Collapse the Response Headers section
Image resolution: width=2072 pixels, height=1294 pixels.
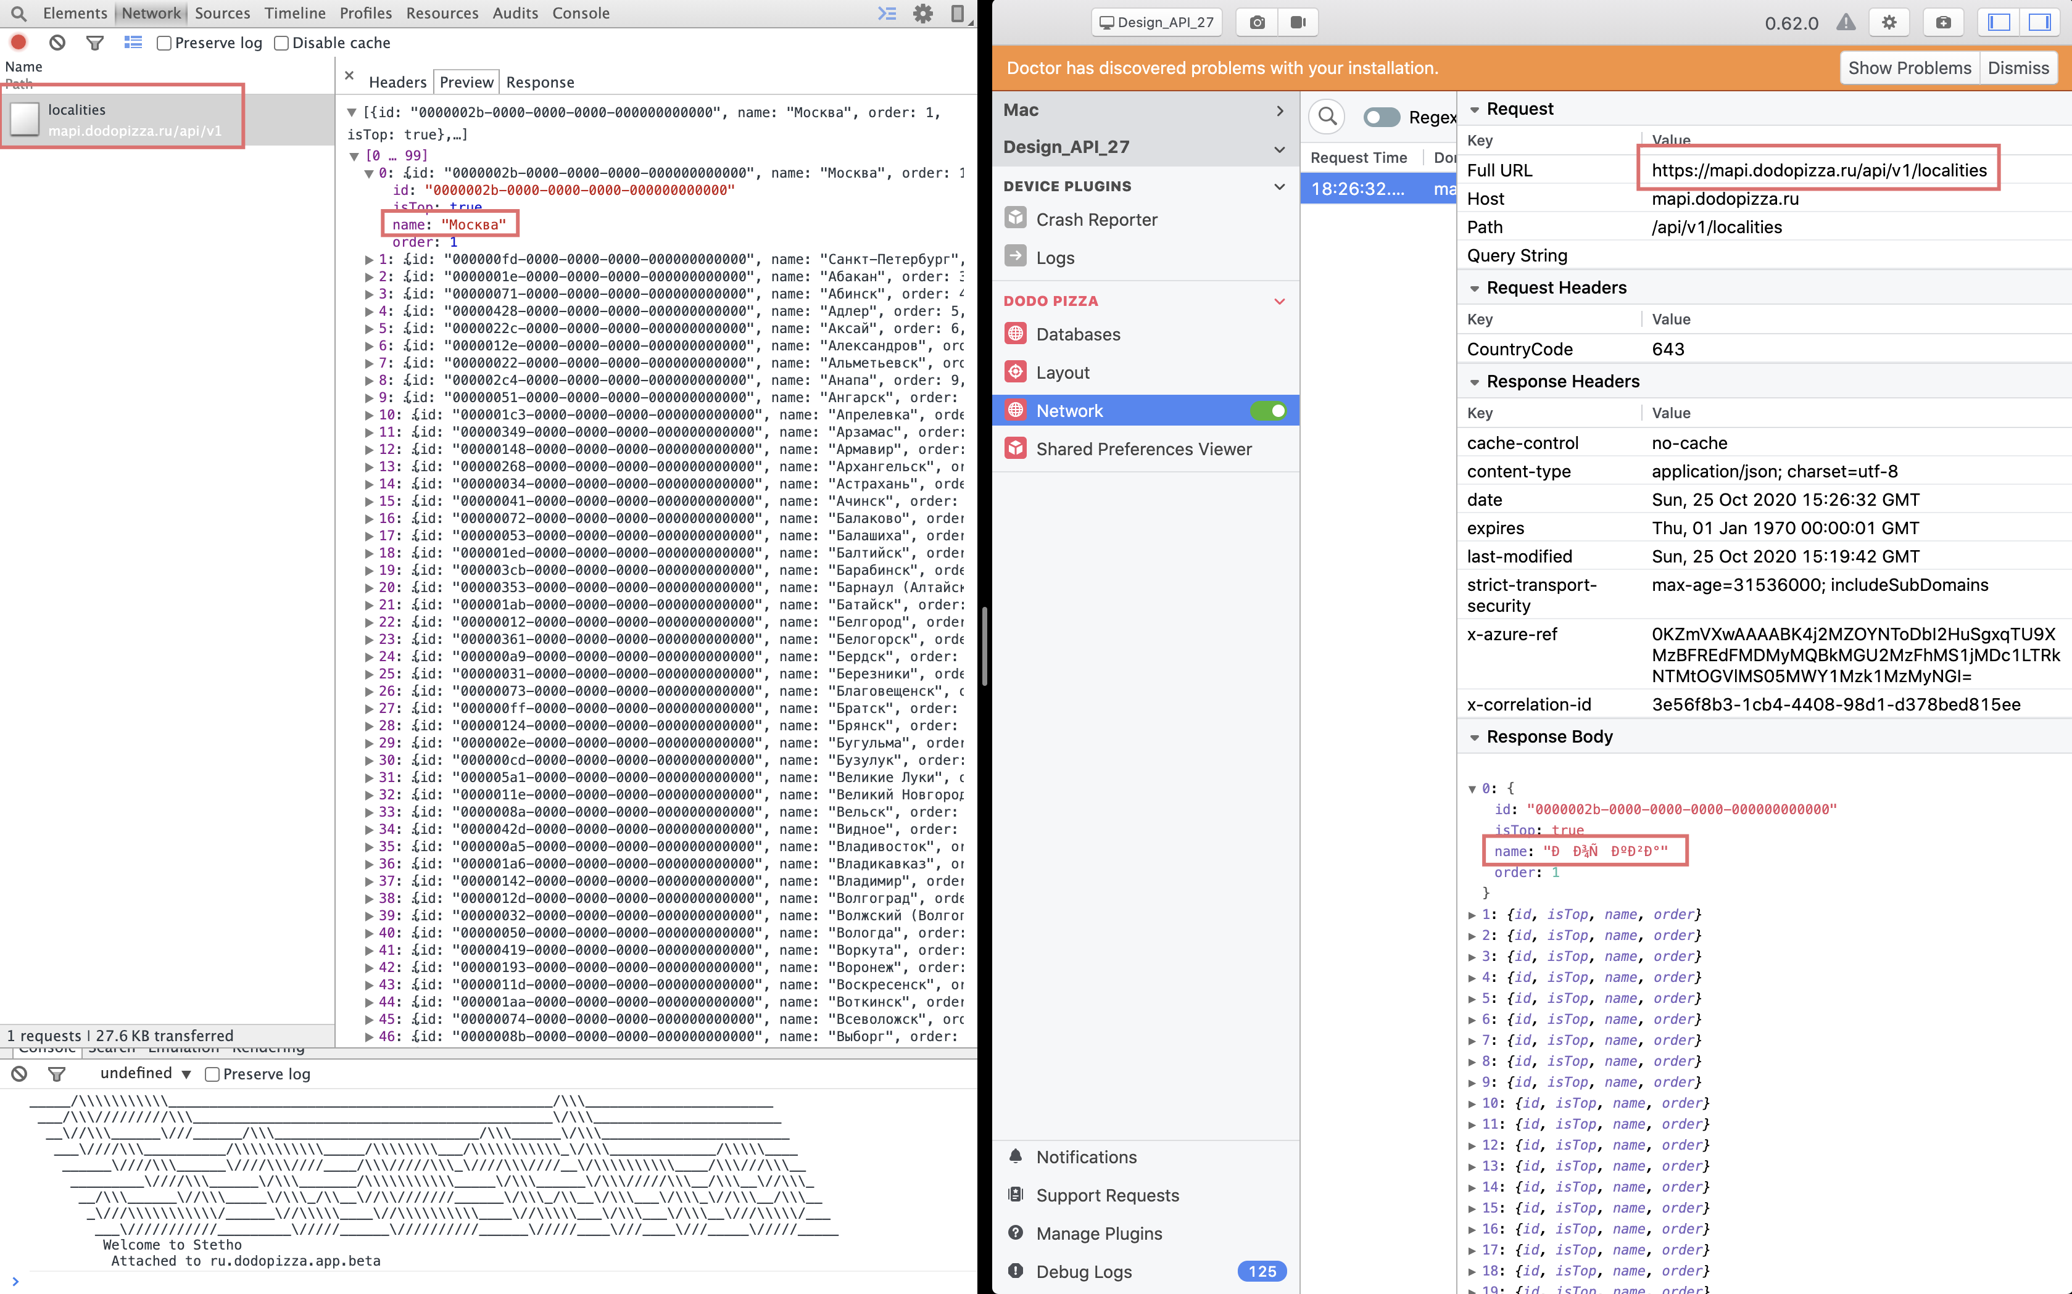(1475, 382)
